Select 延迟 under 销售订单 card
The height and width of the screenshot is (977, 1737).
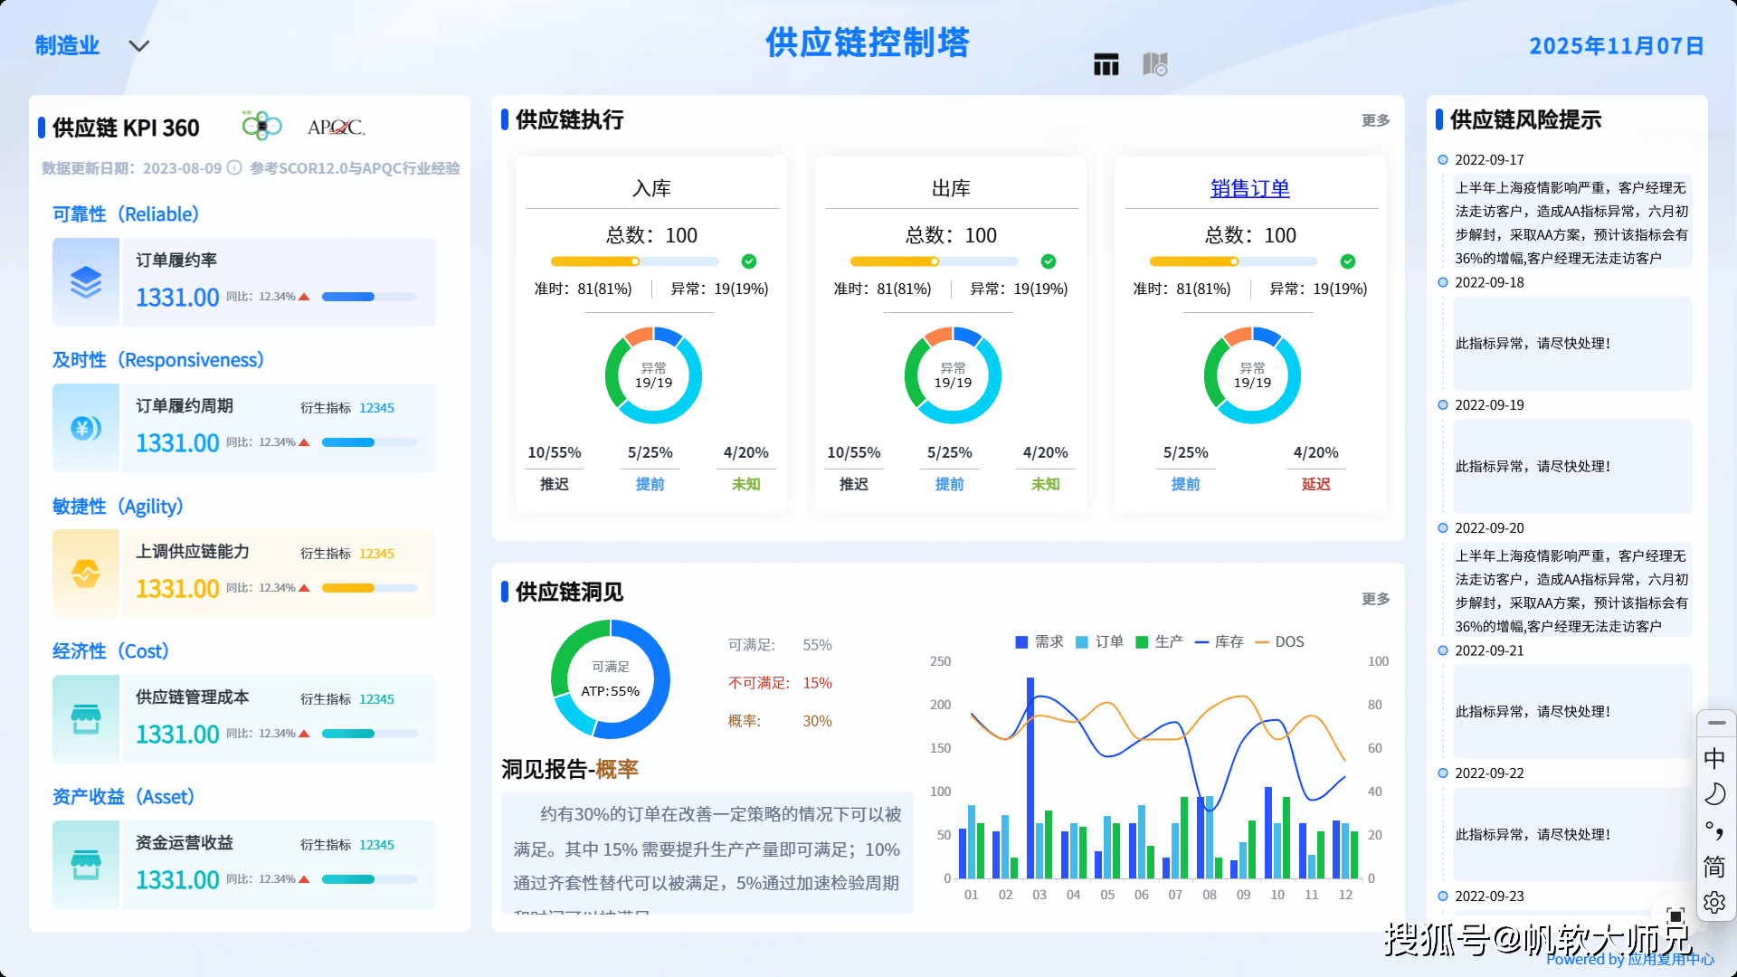coord(1316,484)
